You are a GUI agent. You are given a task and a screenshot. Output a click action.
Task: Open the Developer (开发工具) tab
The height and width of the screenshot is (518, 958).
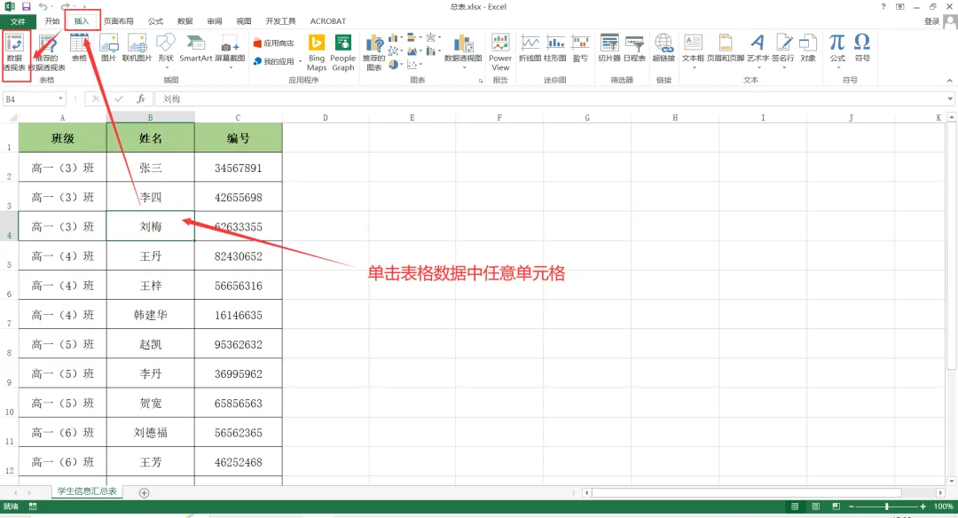(x=280, y=21)
